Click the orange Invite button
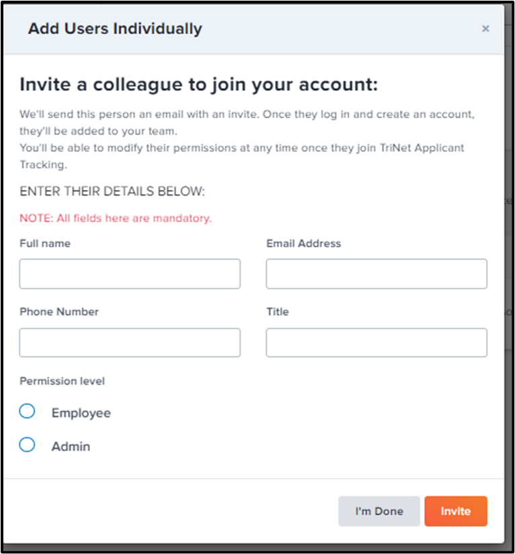 click(455, 511)
